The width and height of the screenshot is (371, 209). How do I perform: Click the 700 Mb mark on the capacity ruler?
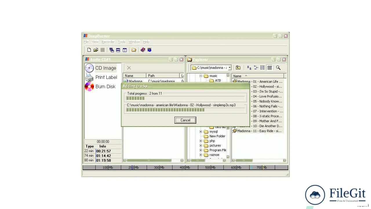coord(261,167)
